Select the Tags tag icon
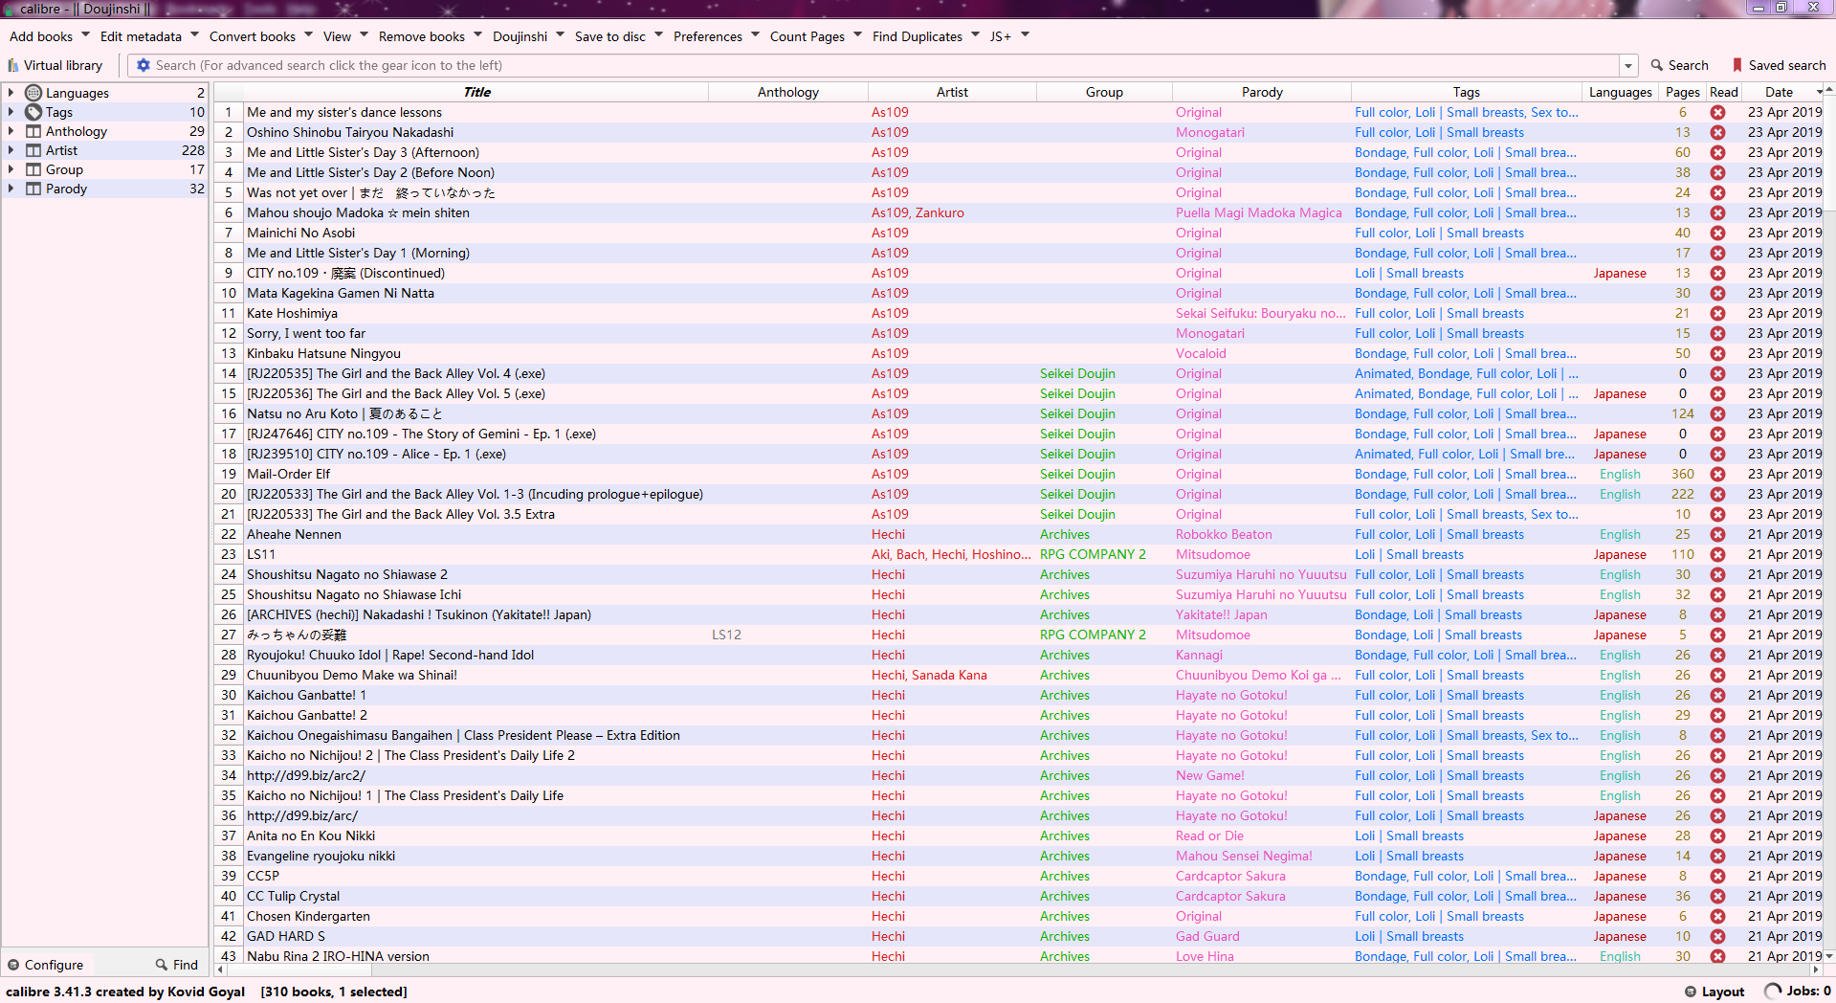The width and height of the screenshot is (1836, 1003). click(33, 112)
